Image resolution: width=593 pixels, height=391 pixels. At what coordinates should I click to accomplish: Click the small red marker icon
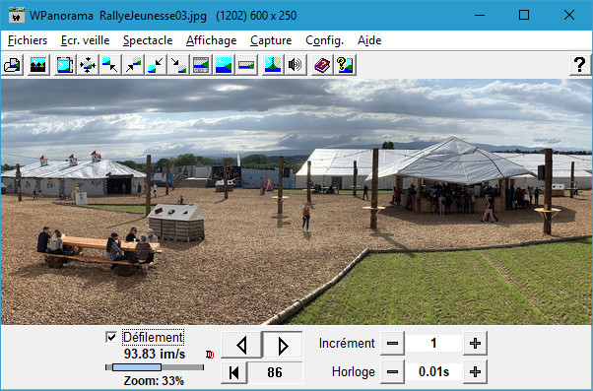click(x=210, y=355)
